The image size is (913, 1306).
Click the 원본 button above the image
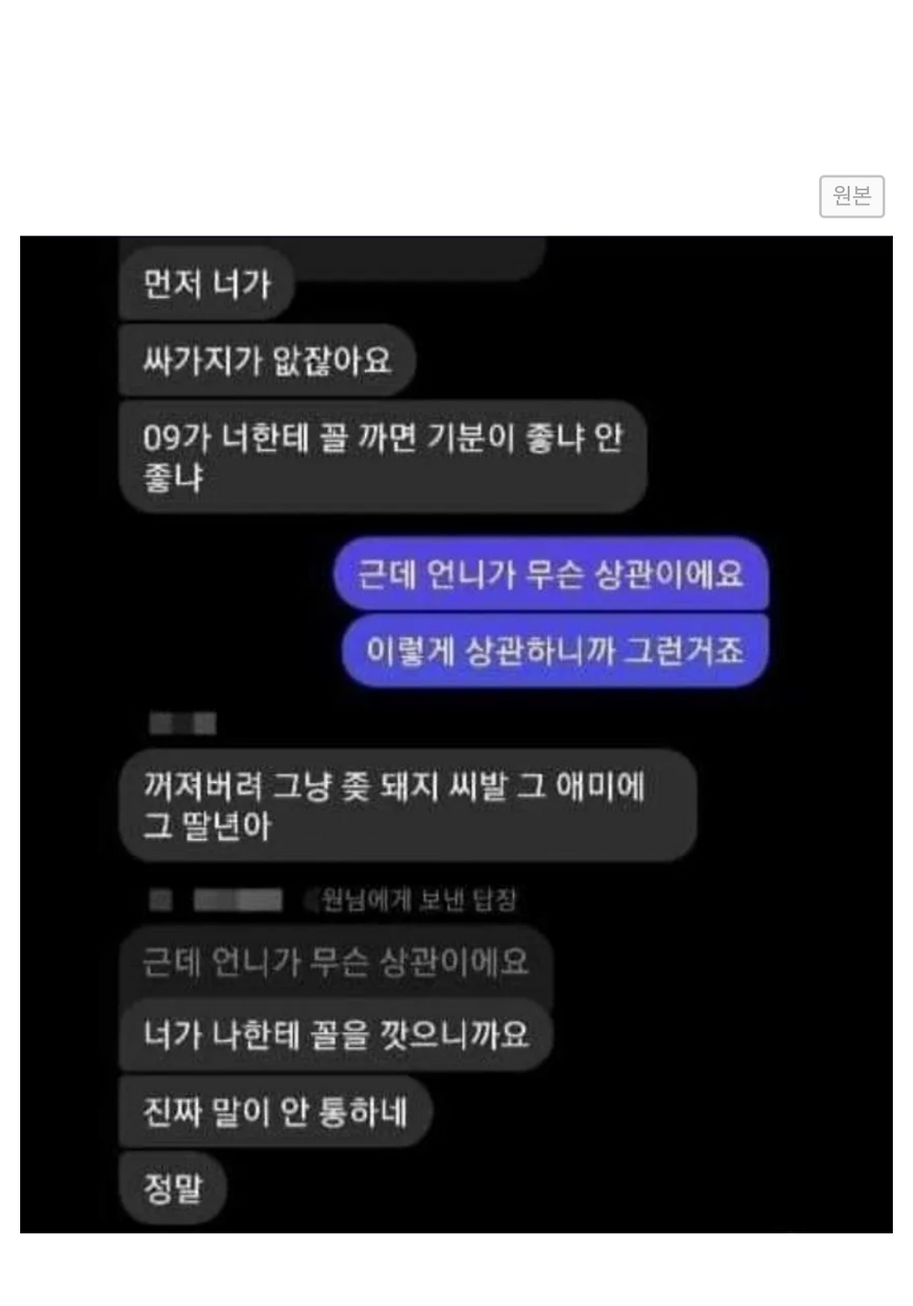click(852, 196)
